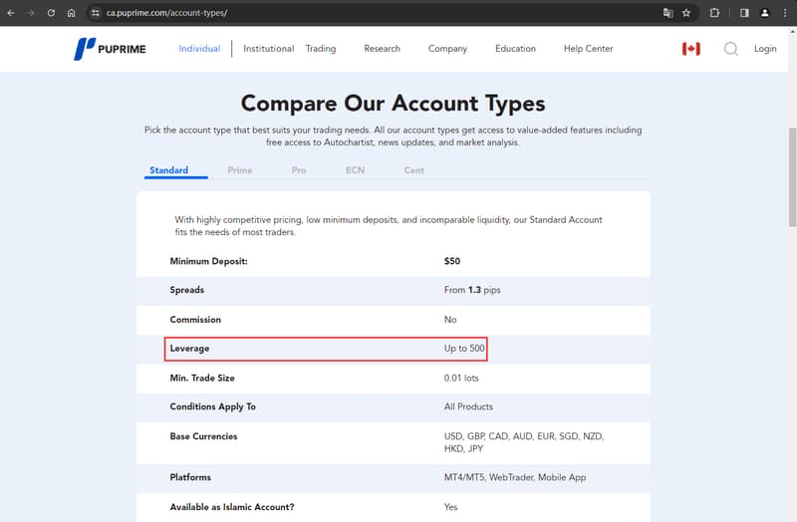Screen dimensions: 797x522
Task: Switch to the Prime account tab
Action: [239, 170]
